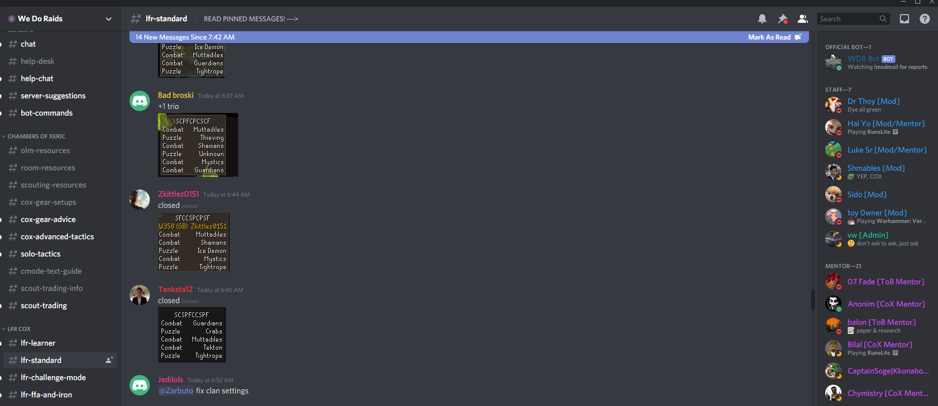The image size is (938, 406).
Task: Open the cox-gear-advice channel
Action: 48,219
